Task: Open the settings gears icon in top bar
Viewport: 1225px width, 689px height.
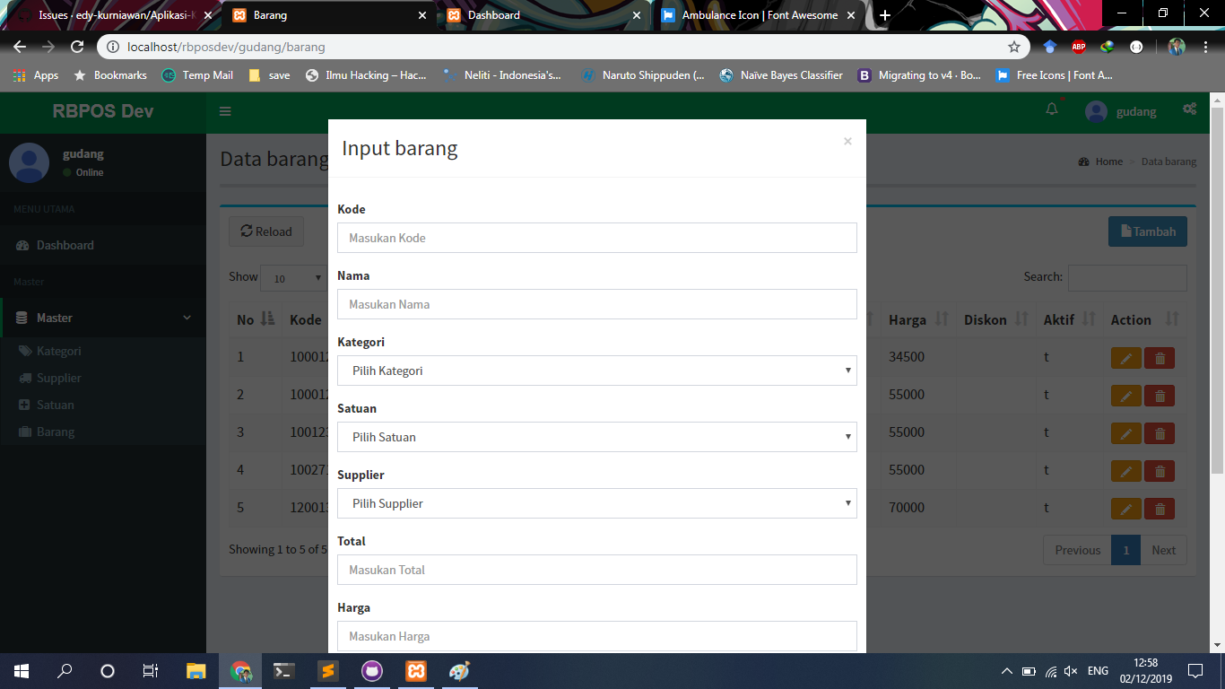Action: click(1190, 109)
